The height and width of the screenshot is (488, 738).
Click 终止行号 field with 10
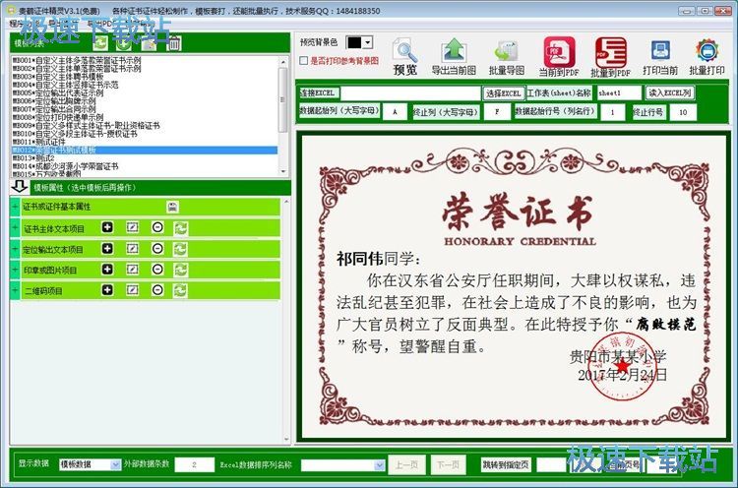click(x=683, y=112)
